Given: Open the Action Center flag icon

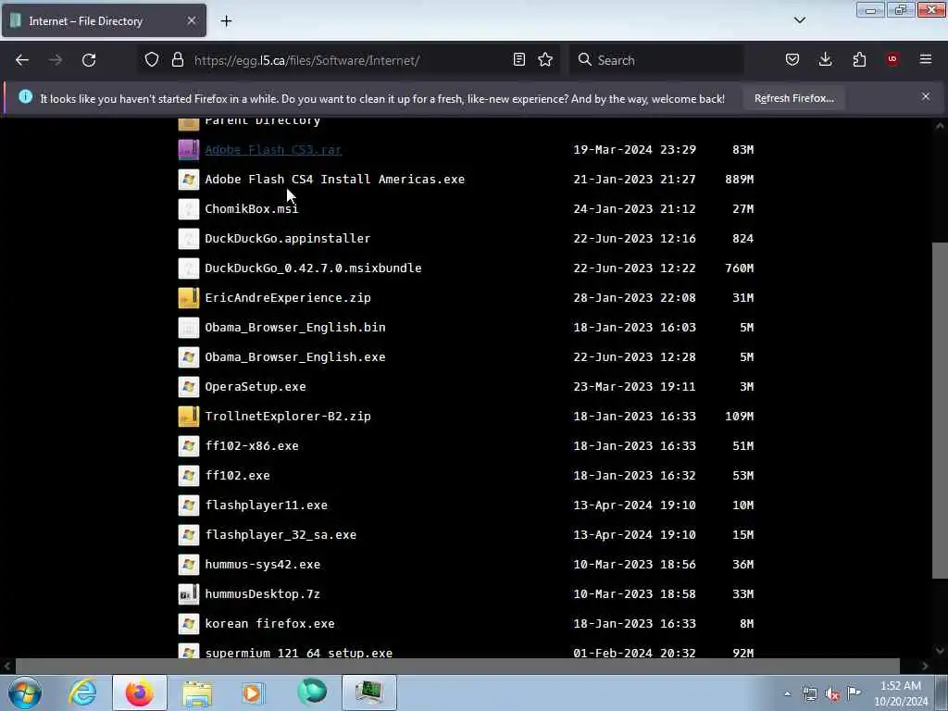Looking at the screenshot, I should pos(854,693).
